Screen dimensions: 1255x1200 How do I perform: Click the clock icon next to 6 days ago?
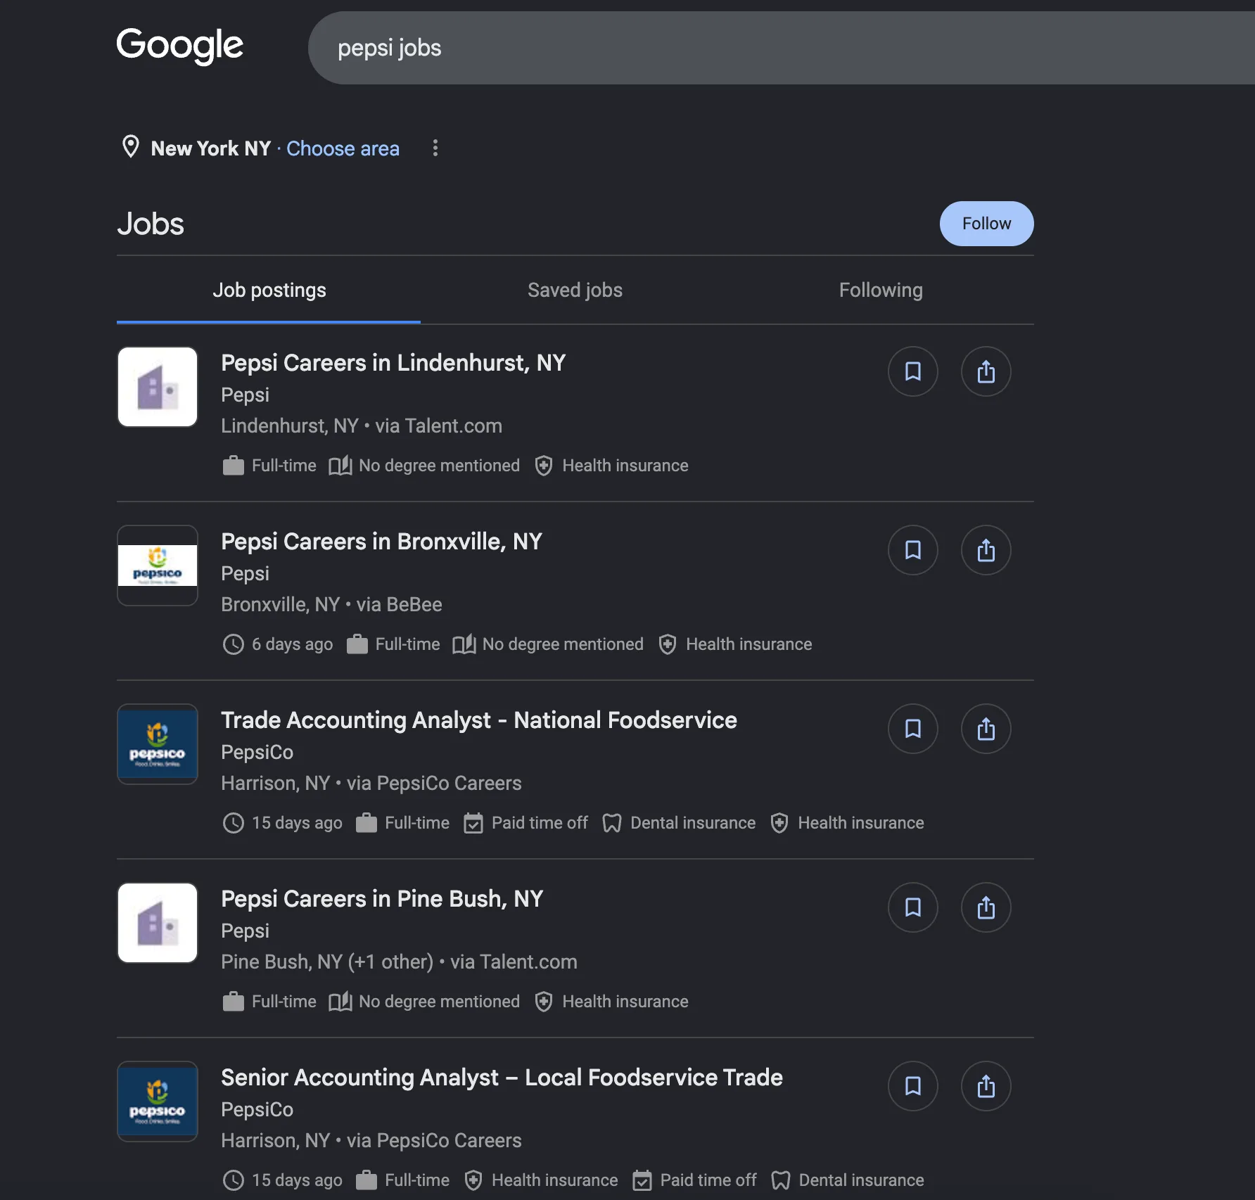pyautogui.click(x=233, y=644)
